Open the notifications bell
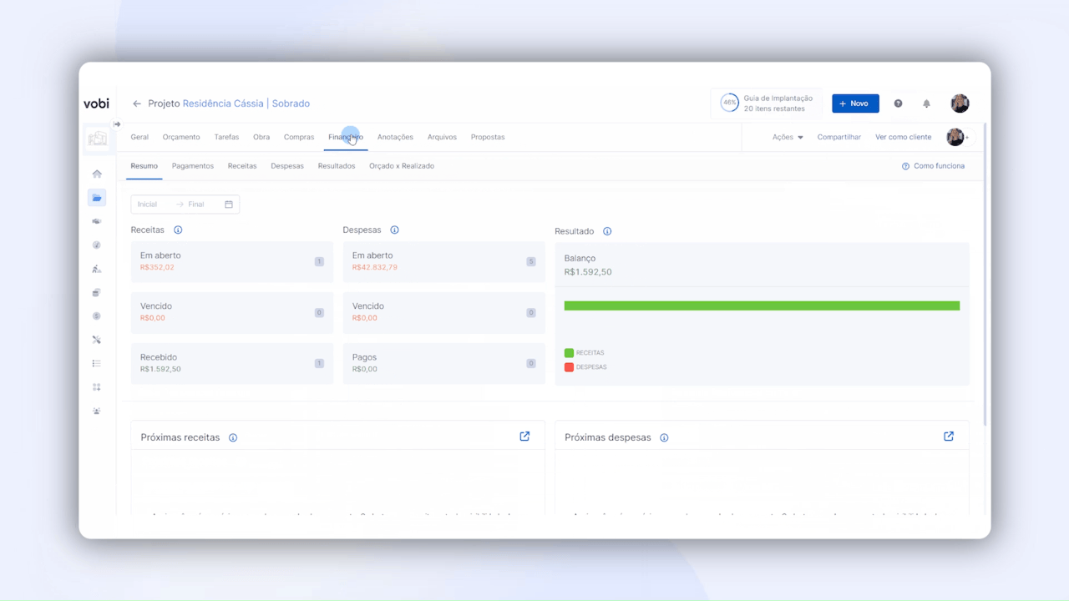Image resolution: width=1069 pixels, height=601 pixels. coord(926,104)
